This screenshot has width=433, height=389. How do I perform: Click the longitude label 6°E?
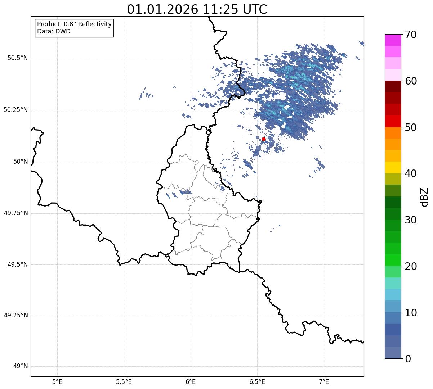pyautogui.click(x=191, y=381)
